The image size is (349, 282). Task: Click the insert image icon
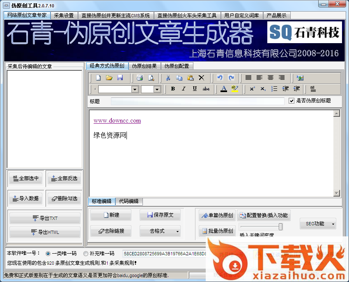(x=300, y=78)
